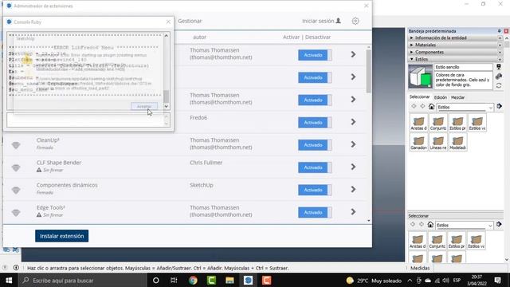Click the Windows search box
510x287 pixels.
tap(83, 280)
